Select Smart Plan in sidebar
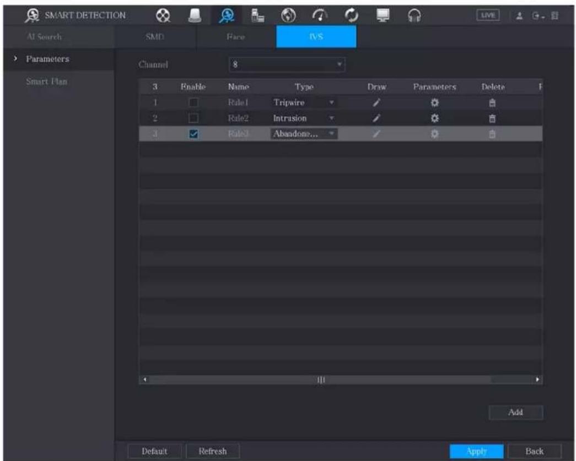Viewport: 576px width, 461px height. click(47, 82)
